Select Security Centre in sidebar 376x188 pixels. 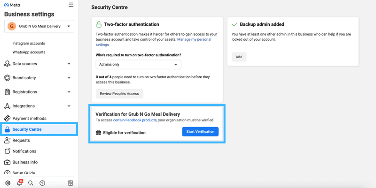(39, 129)
